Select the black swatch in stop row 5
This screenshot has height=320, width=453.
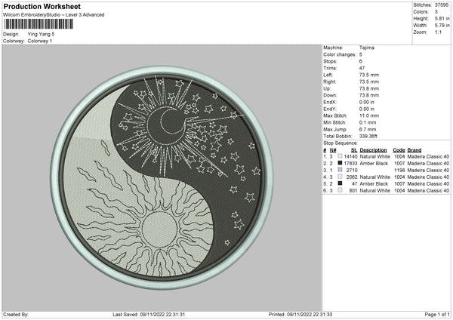(x=341, y=183)
